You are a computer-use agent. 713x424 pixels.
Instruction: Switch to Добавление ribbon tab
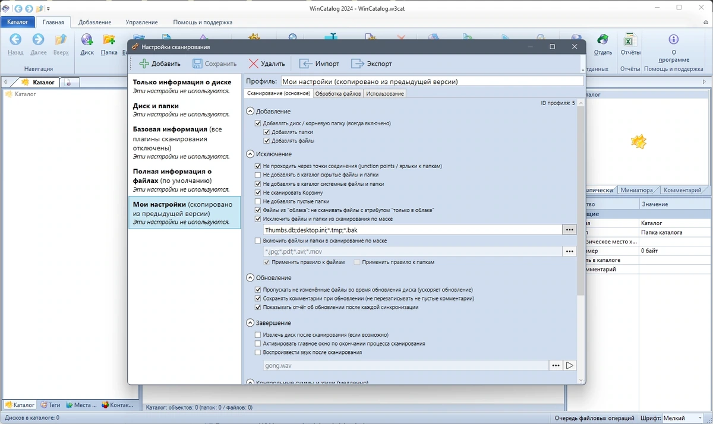(94, 22)
